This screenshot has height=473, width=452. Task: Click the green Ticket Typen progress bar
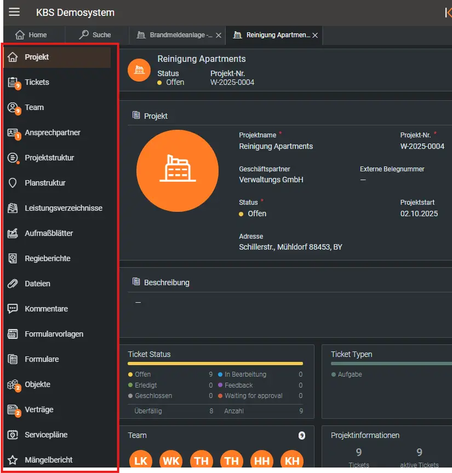[391, 364]
